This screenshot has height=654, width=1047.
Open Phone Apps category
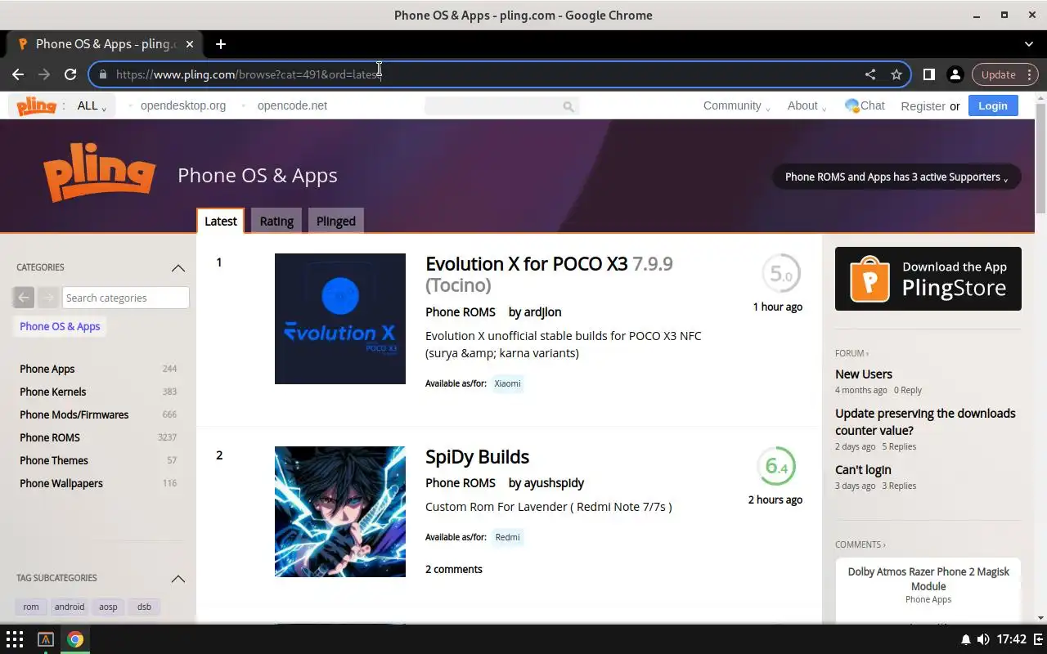(x=47, y=369)
